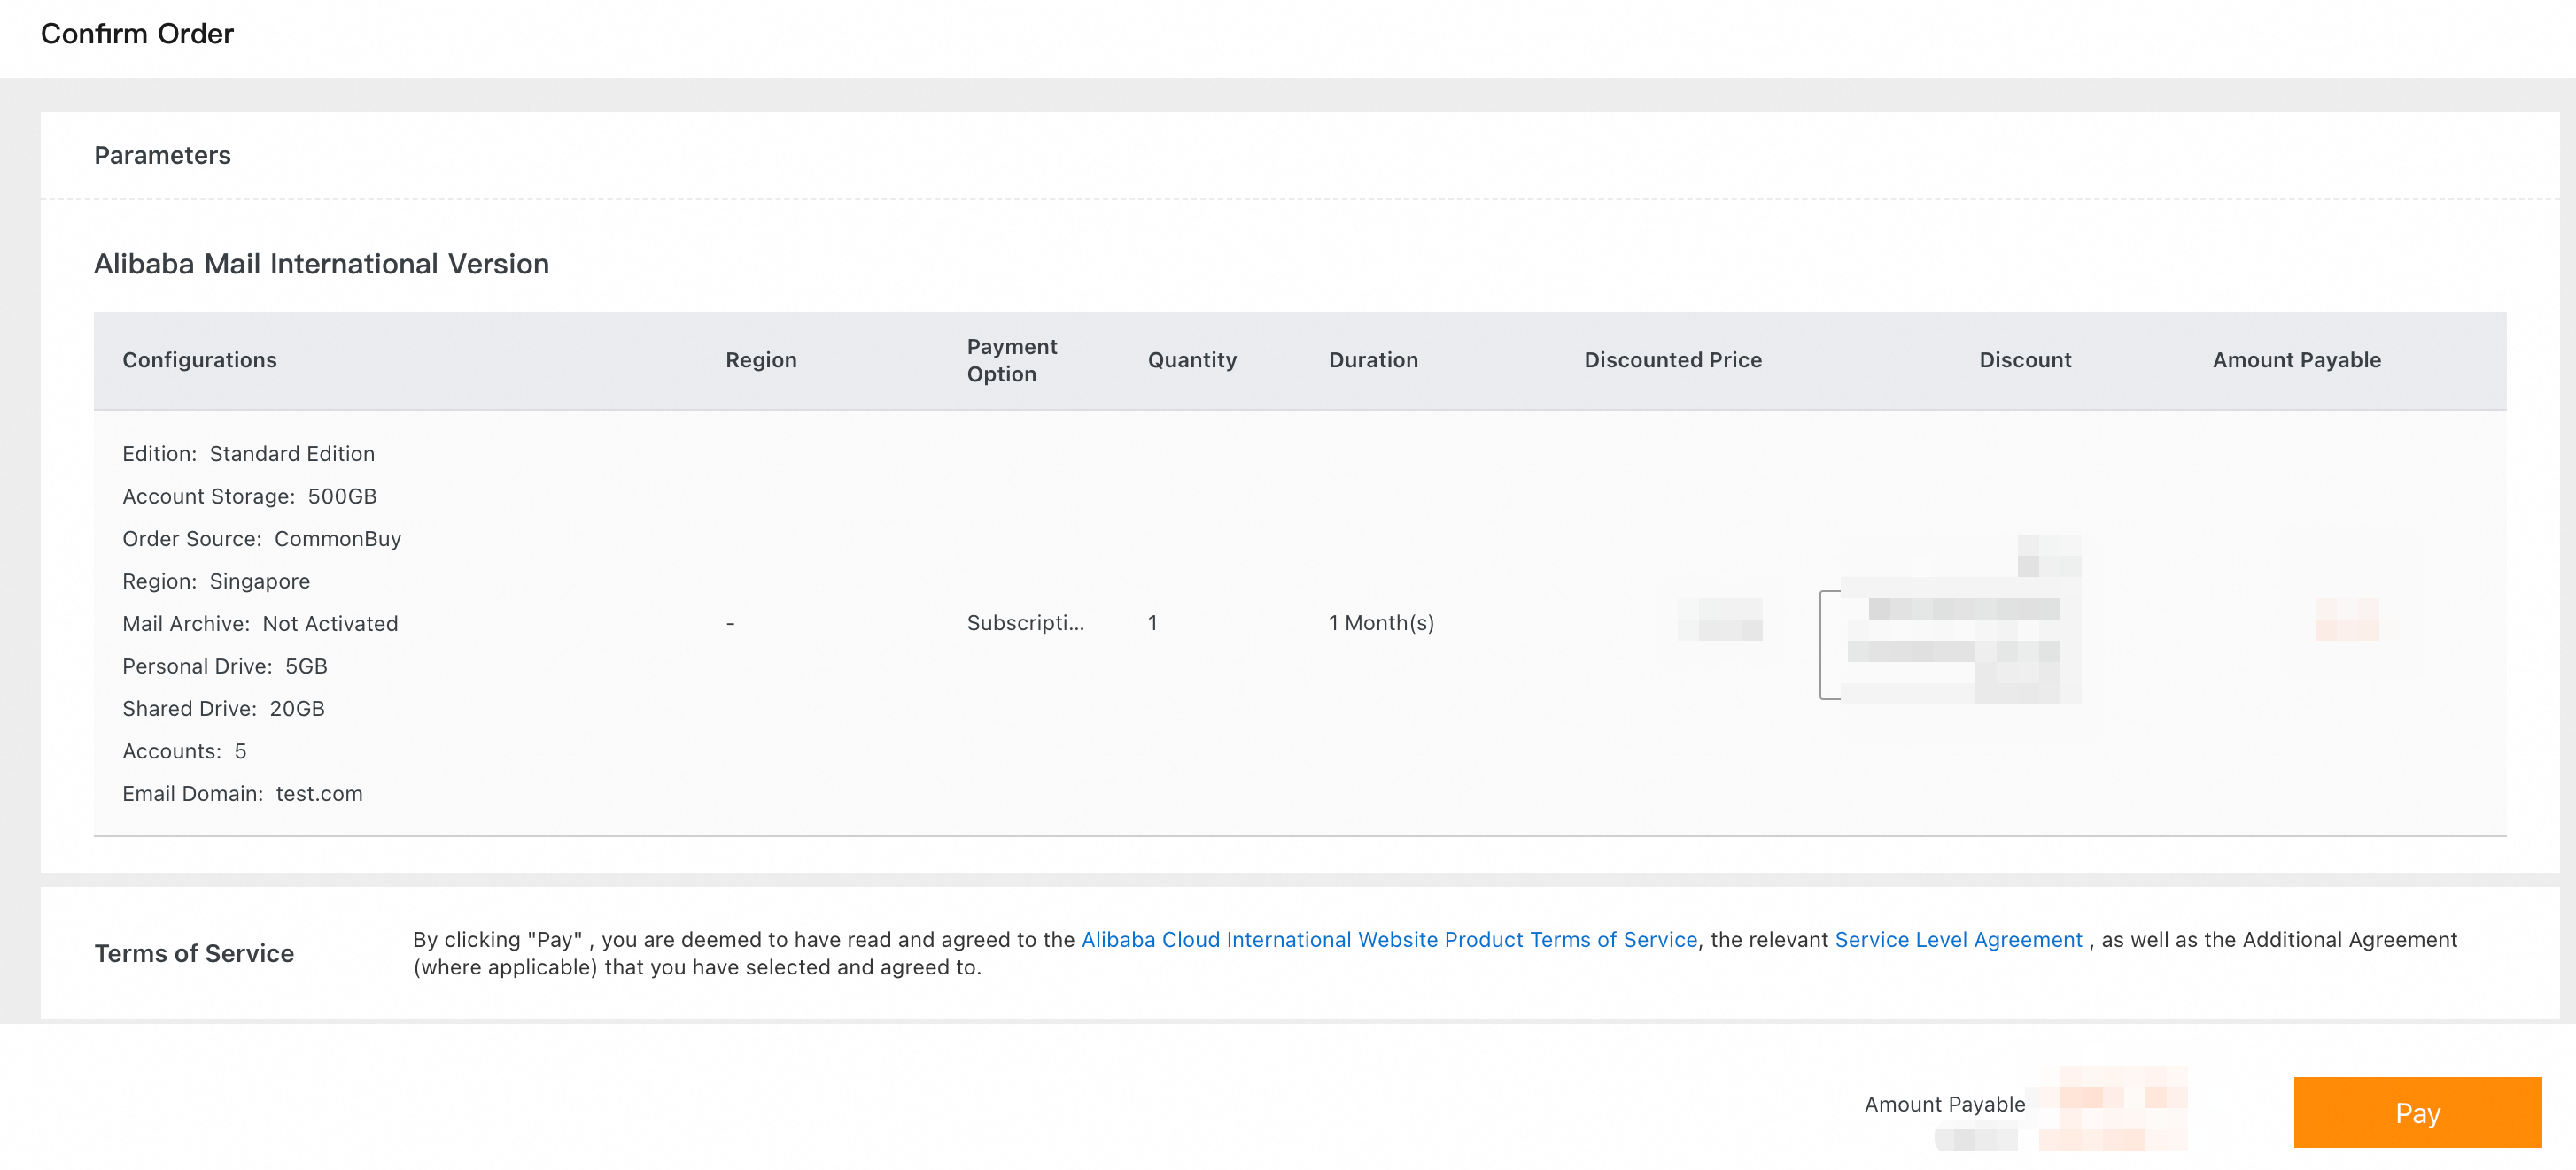The height and width of the screenshot is (1170, 2576).
Task: Click the Duration column header
Action: (x=1372, y=359)
